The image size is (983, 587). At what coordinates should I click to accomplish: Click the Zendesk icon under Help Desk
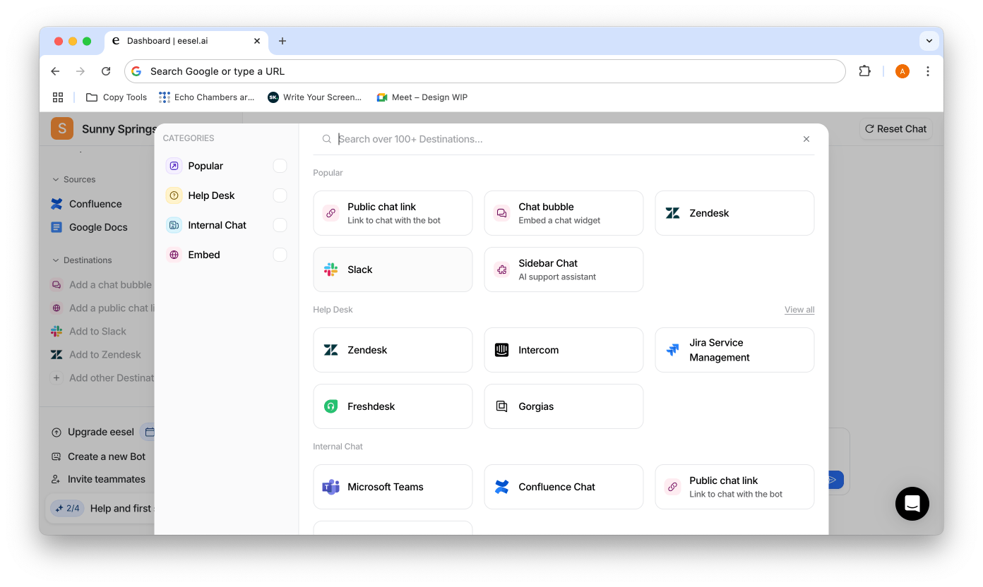pos(330,350)
